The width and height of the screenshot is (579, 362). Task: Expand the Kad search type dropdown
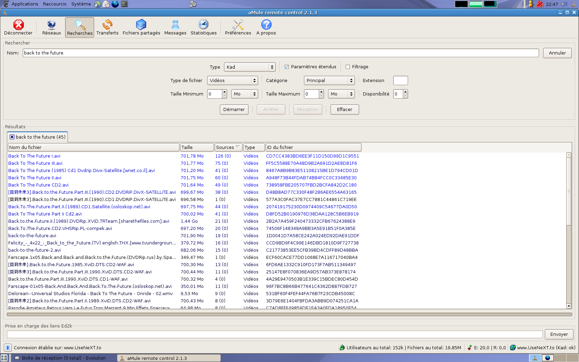point(250,67)
